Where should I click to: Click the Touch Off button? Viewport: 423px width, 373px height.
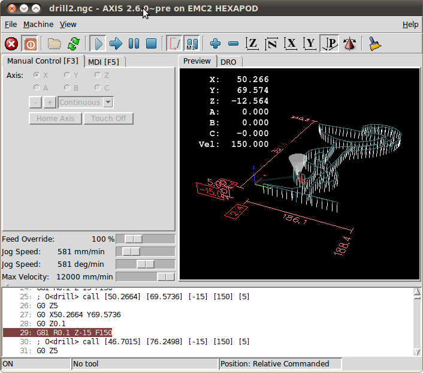[108, 119]
